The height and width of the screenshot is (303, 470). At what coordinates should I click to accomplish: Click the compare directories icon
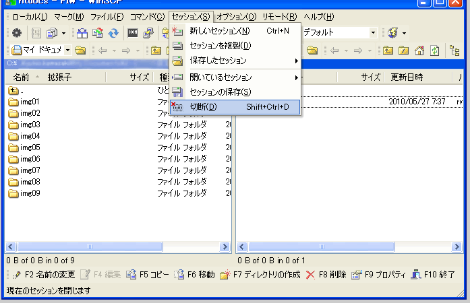coord(82,33)
